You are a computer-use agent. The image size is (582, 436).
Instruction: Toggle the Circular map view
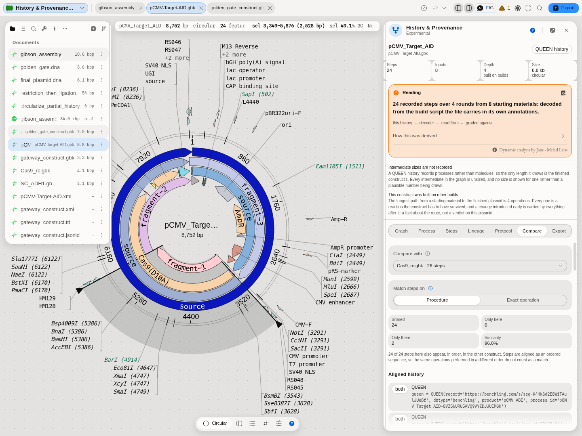point(215,423)
